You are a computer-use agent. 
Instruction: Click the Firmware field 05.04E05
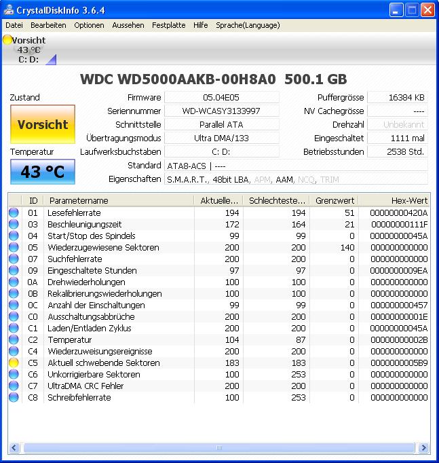pos(222,97)
